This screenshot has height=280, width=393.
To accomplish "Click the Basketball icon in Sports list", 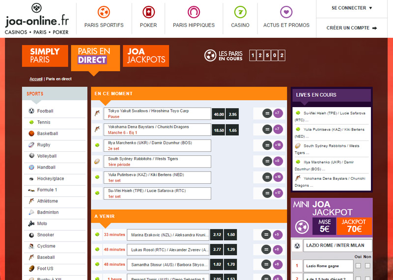I will point(31,133).
